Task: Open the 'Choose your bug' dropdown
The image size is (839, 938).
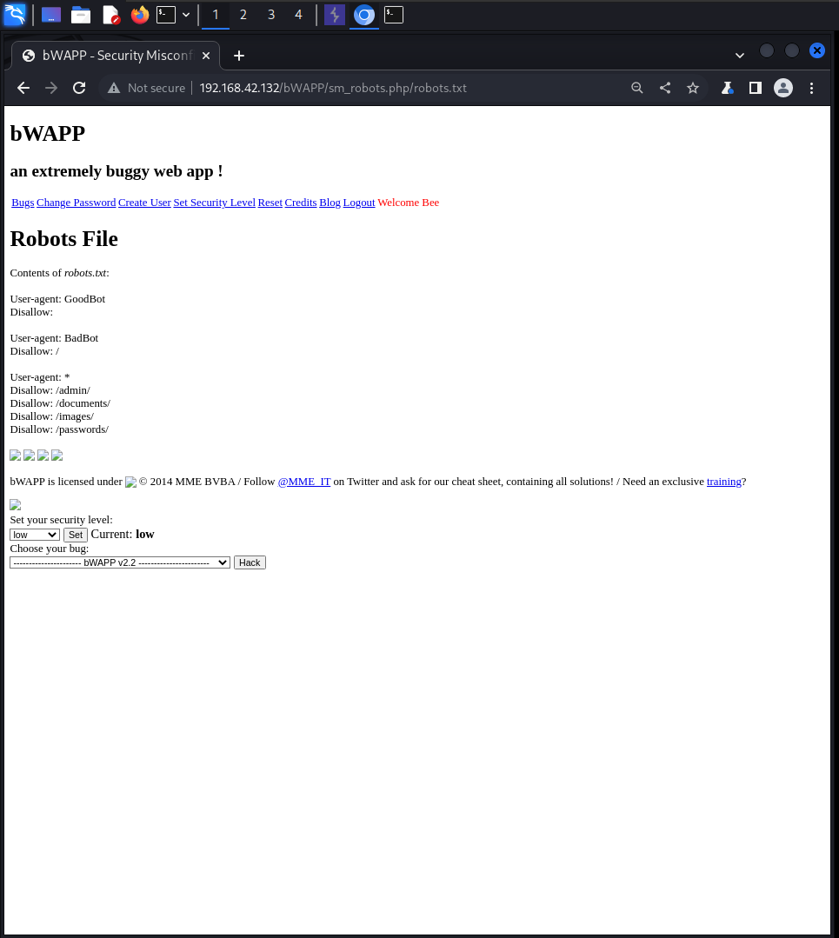Action: pos(120,562)
